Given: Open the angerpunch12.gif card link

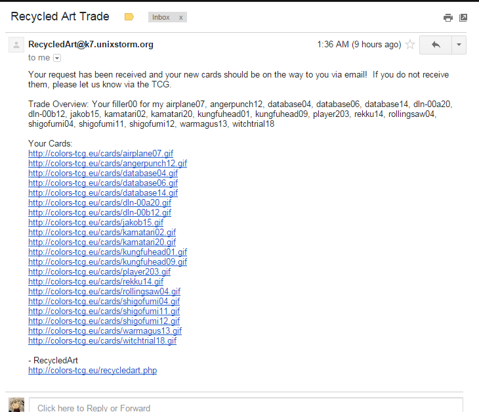Looking at the screenshot, I should coord(108,163).
